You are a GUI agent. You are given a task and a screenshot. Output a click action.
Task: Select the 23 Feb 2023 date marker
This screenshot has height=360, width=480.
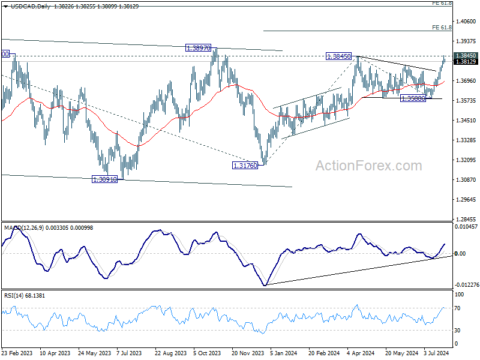[17, 353]
